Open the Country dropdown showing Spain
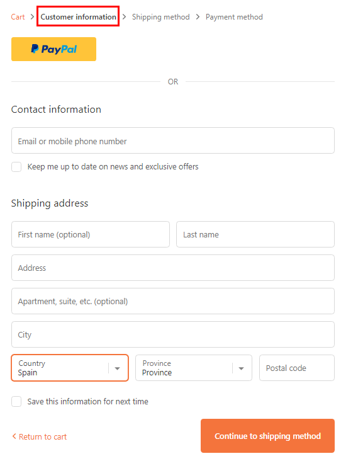 (70, 368)
